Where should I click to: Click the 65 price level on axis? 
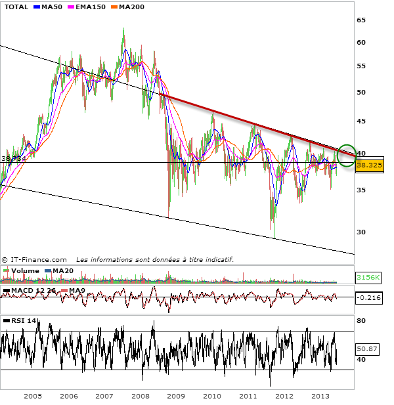pyautogui.click(x=361, y=20)
